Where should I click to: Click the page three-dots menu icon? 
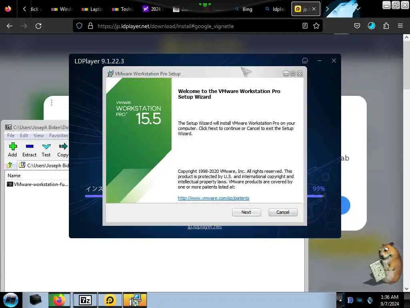[x=52, y=103]
